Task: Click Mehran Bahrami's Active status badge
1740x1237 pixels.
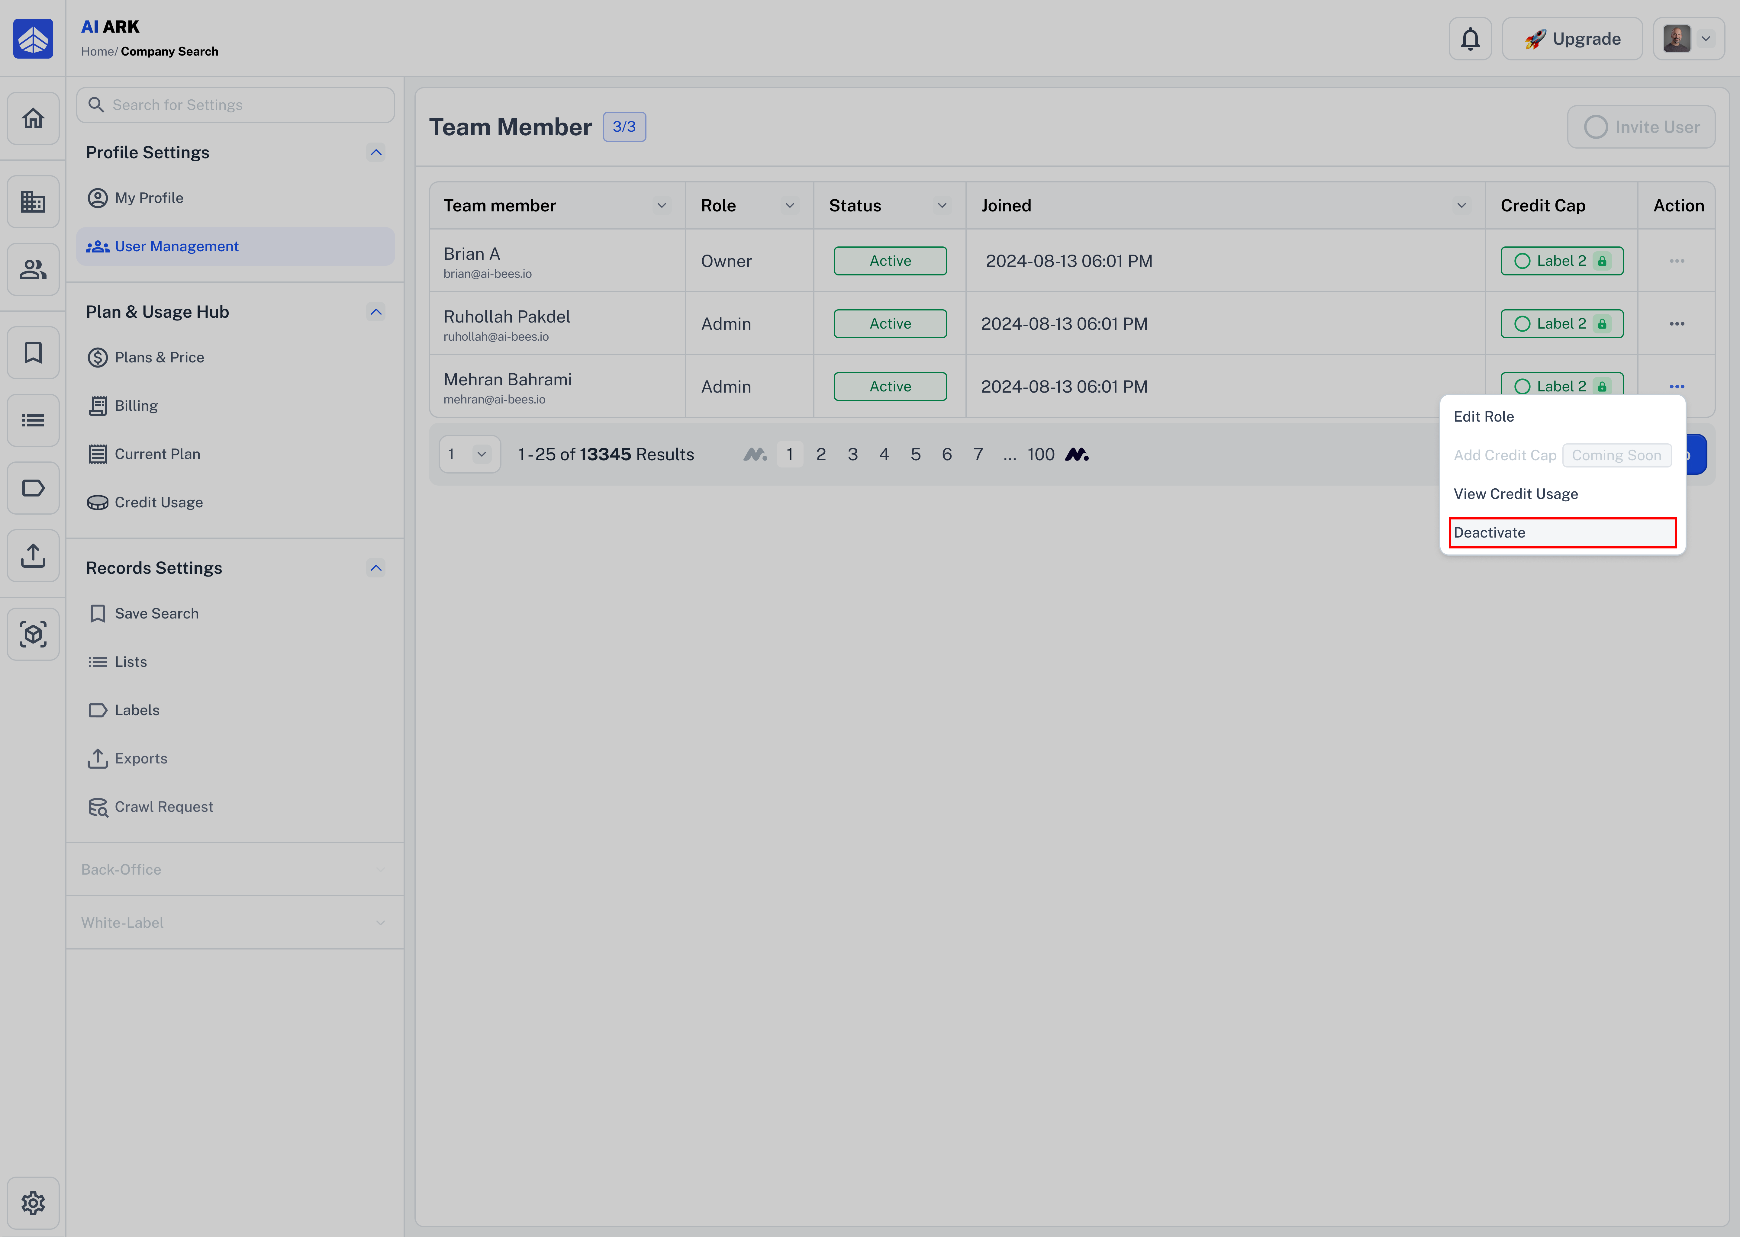Action: [x=890, y=386]
